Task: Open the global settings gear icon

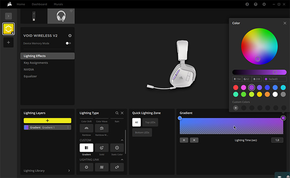Action: (264, 4)
